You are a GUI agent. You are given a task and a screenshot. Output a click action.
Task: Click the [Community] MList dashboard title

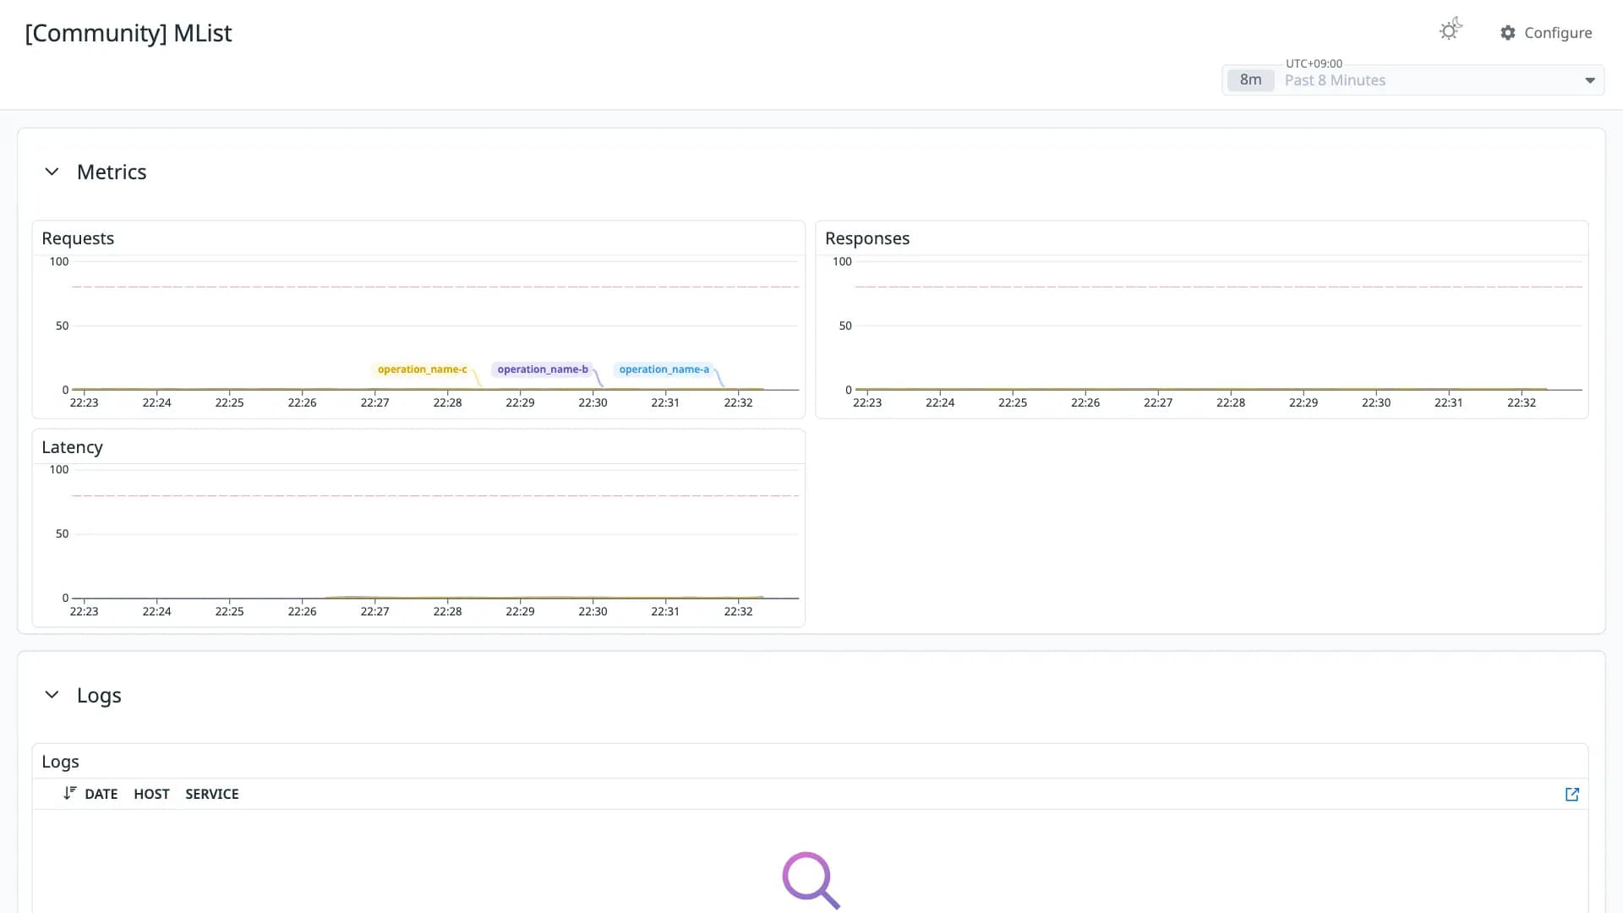(128, 33)
